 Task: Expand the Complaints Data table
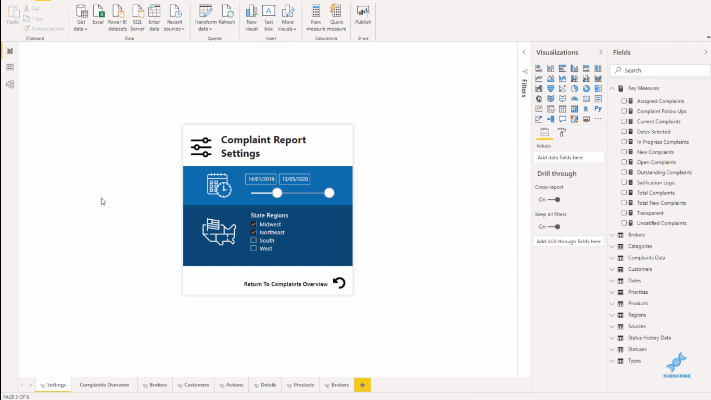(613, 258)
